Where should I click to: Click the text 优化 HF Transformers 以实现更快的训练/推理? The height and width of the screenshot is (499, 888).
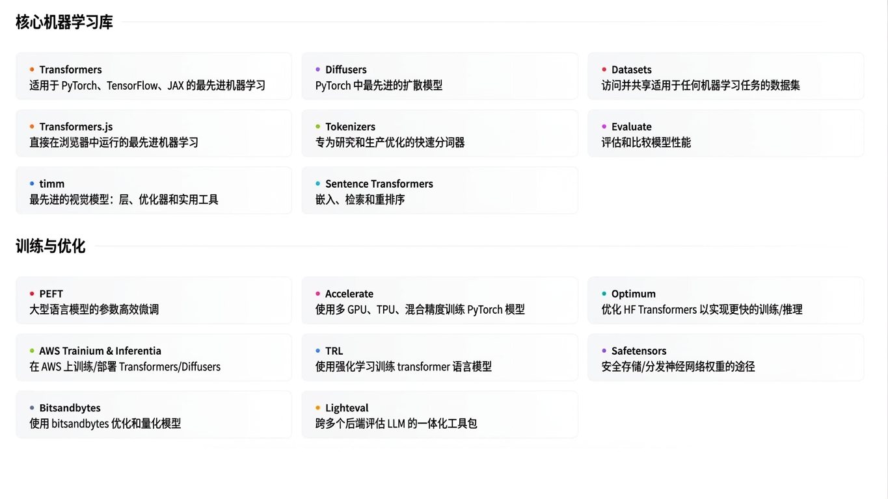coord(702,309)
